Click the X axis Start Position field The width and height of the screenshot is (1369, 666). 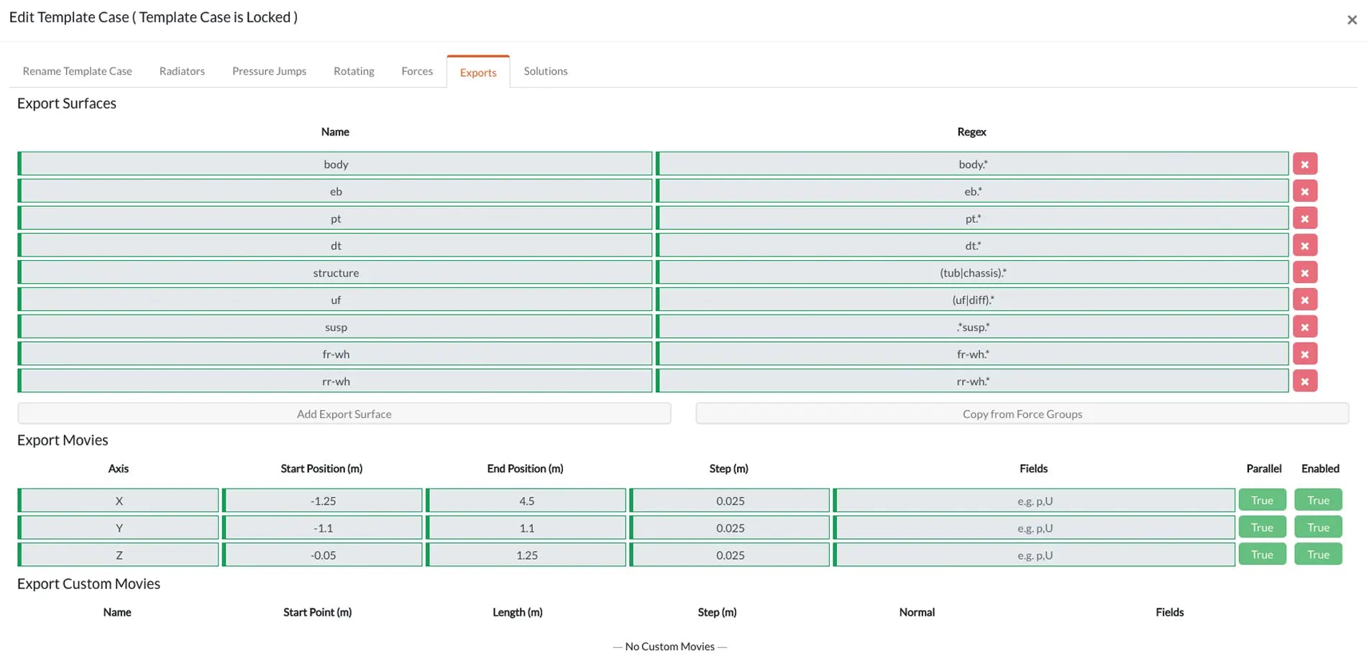pyautogui.click(x=322, y=501)
